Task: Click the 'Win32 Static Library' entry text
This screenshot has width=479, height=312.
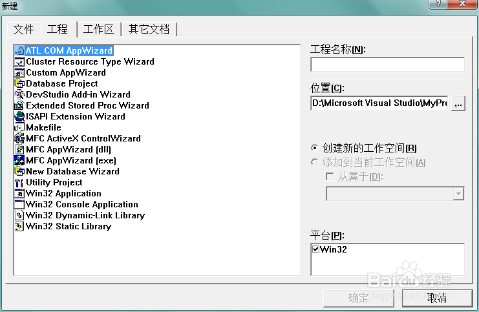Action: pos(69,227)
